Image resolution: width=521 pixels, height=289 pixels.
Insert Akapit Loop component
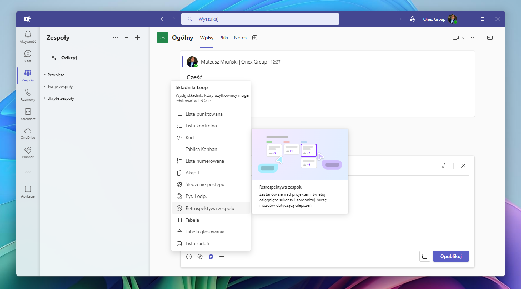click(211, 173)
